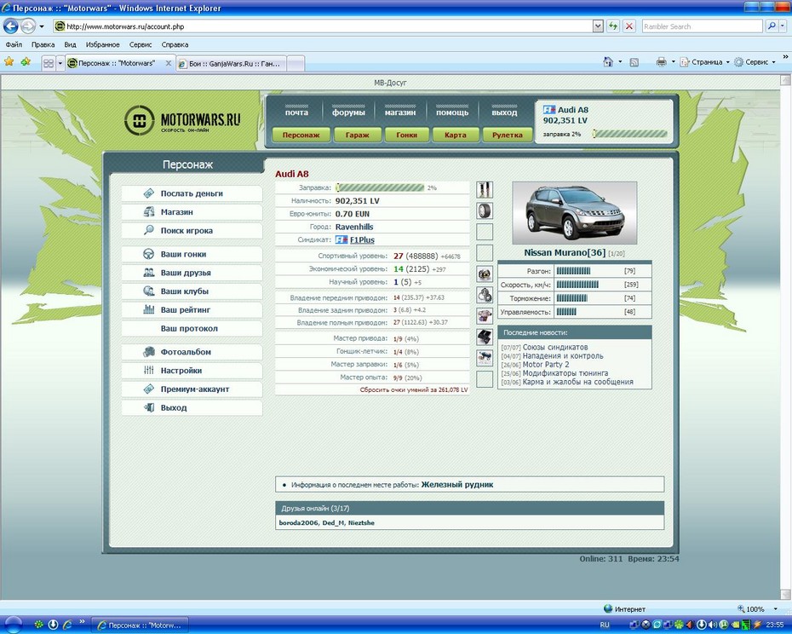Open the recent pages dropdown arrow
The height and width of the screenshot is (634, 792).
click(42, 26)
